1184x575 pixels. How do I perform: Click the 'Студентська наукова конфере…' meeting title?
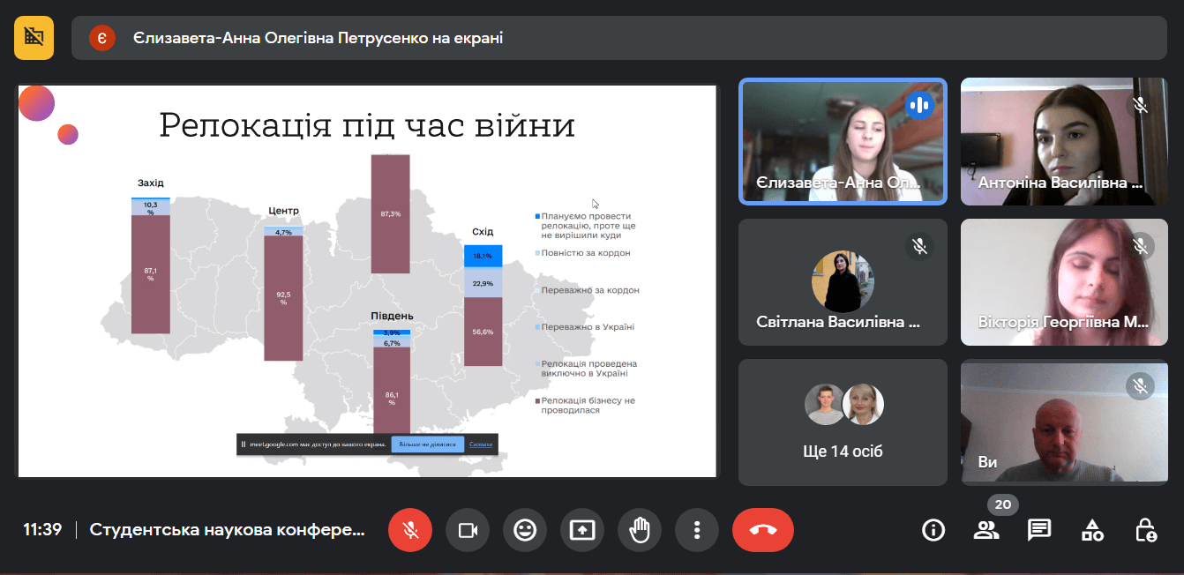pos(227,530)
